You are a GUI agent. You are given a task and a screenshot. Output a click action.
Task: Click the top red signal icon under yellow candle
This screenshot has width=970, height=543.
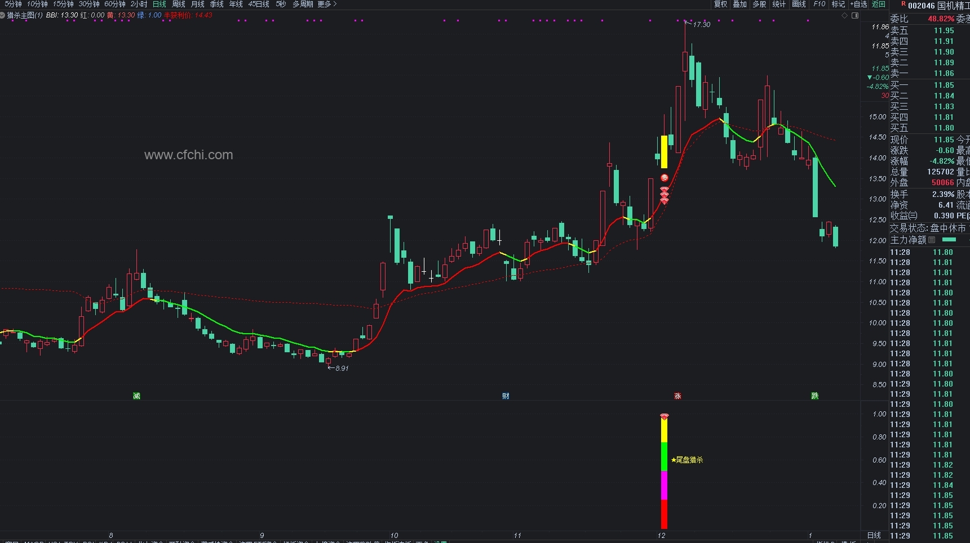point(665,178)
